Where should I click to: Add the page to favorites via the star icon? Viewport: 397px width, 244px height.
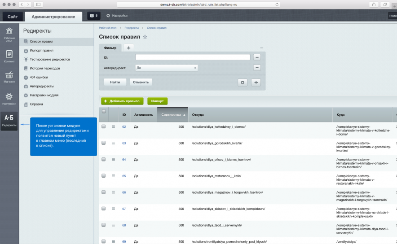(145, 37)
